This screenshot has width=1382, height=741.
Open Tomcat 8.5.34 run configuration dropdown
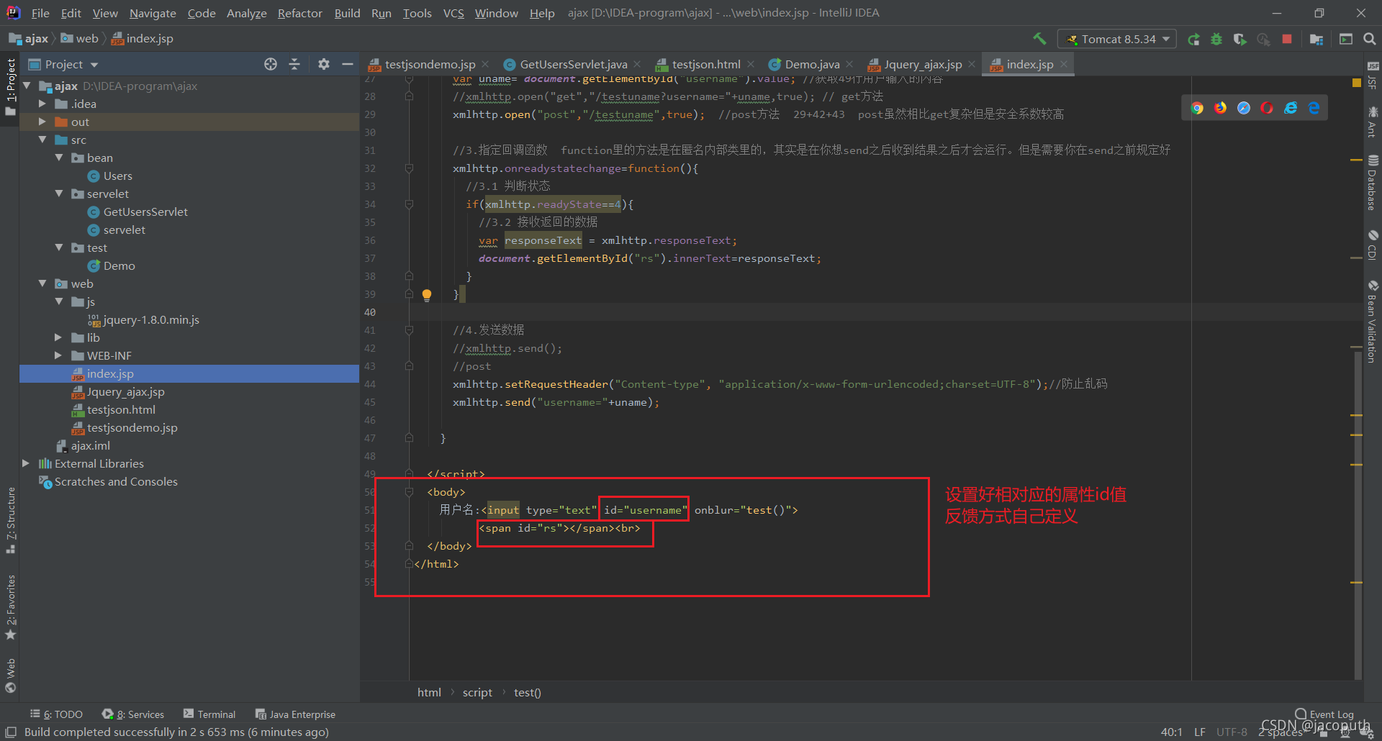click(x=1117, y=39)
